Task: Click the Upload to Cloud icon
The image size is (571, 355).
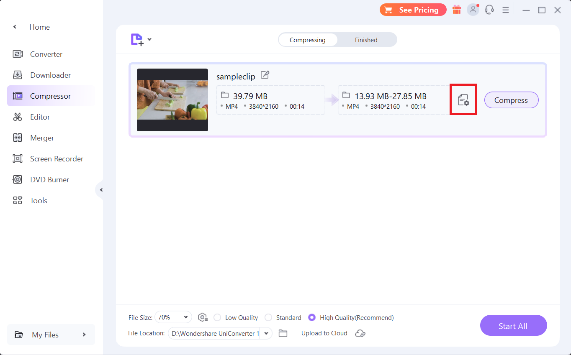Action: [x=360, y=333]
